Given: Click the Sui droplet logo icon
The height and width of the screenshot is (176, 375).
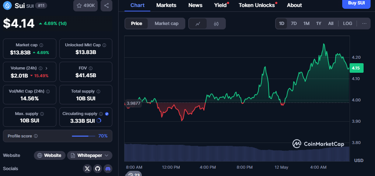Looking at the screenshot, I should coord(7,6).
